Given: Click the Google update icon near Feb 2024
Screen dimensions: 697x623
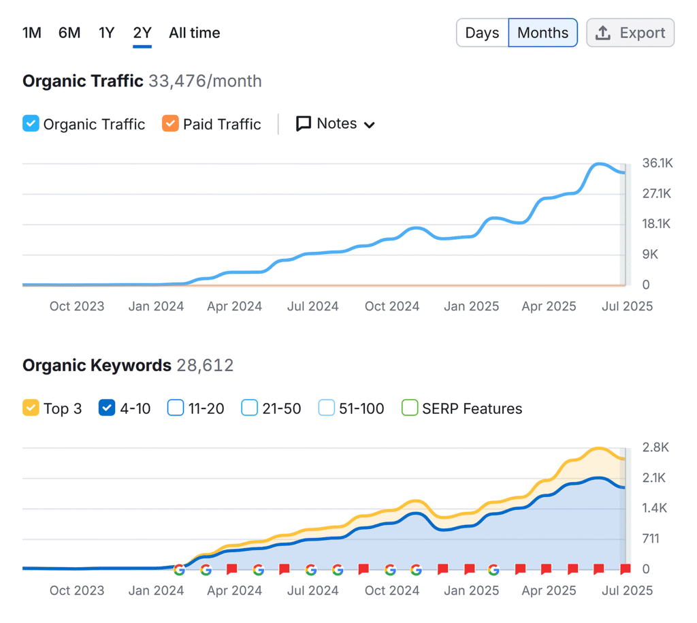Looking at the screenshot, I should tap(179, 571).
